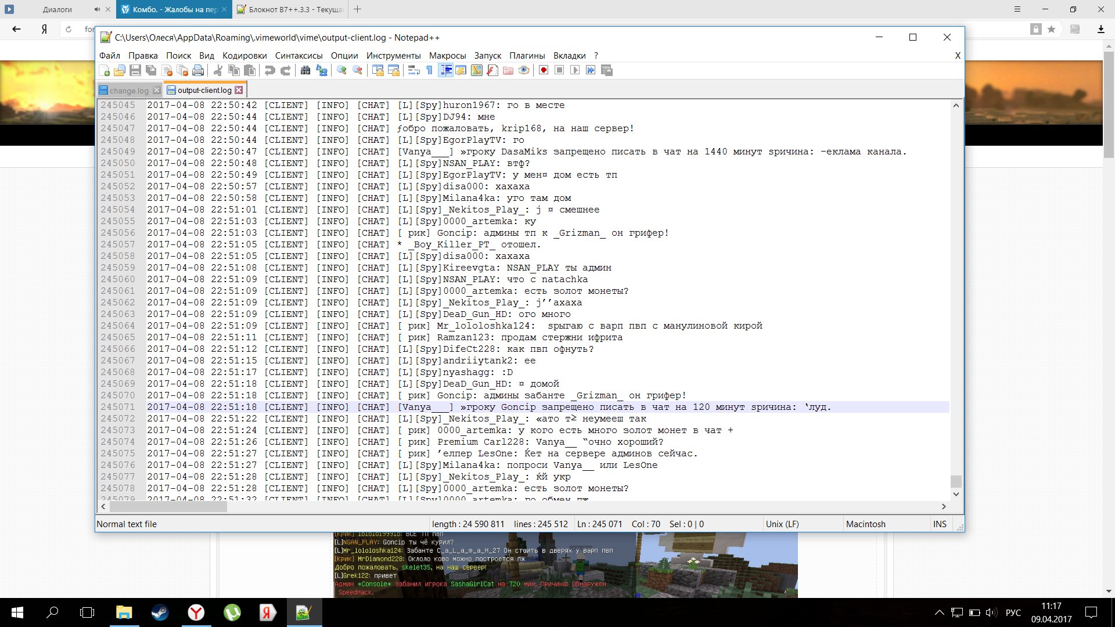This screenshot has width=1115, height=627.
Task: Select the output-client.log tab
Action: pos(203,89)
